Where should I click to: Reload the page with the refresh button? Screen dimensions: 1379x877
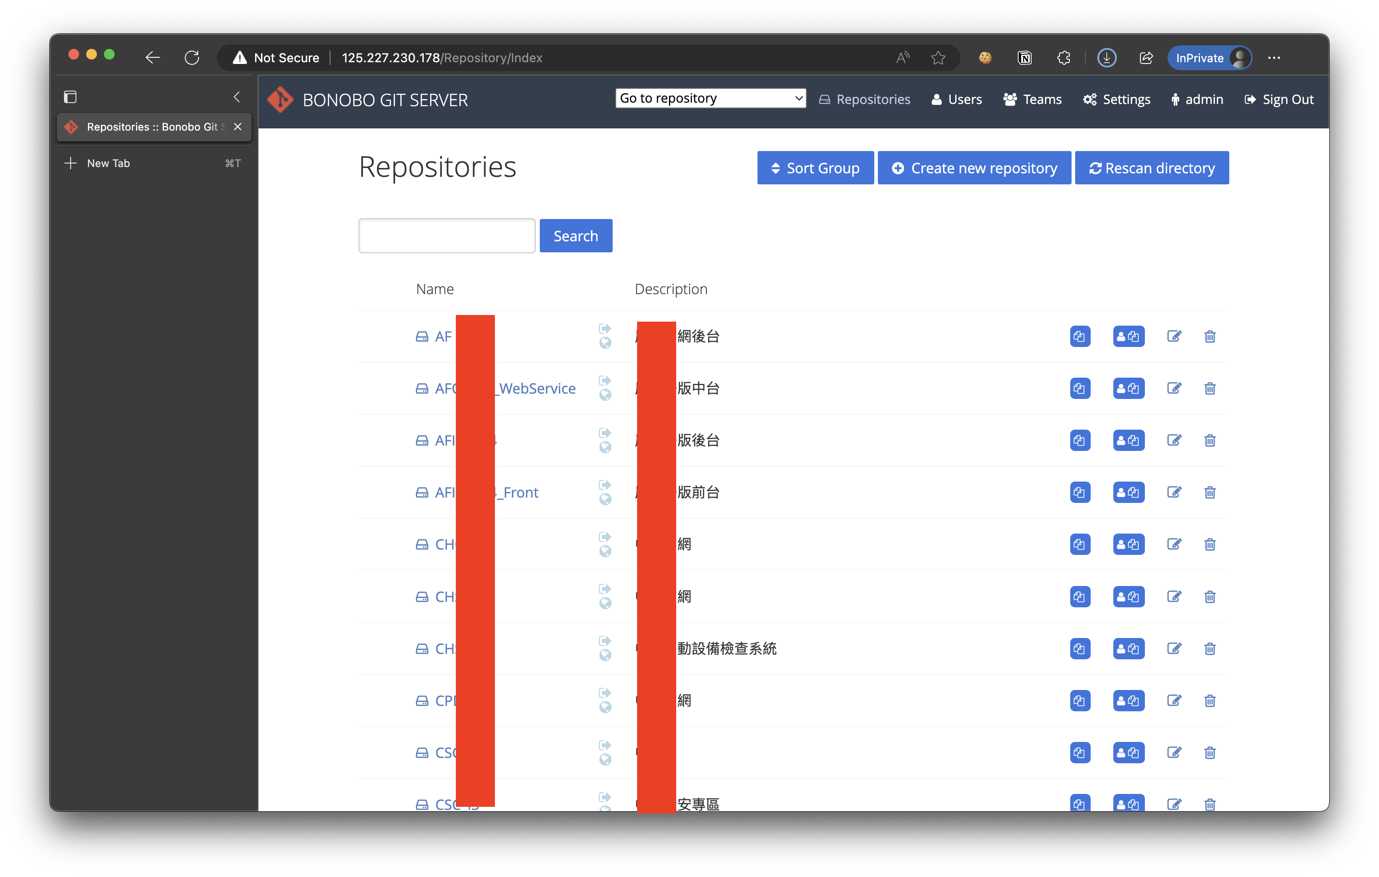pyautogui.click(x=192, y=58)
